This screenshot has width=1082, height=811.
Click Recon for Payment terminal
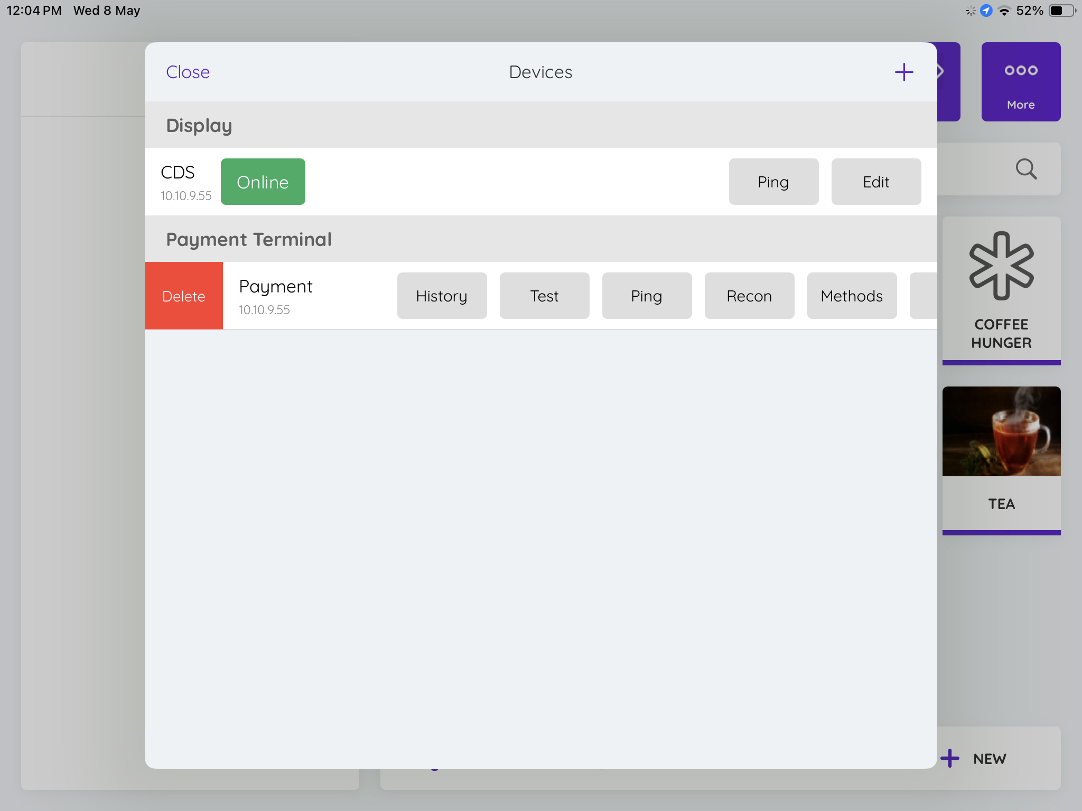(749, 296)
